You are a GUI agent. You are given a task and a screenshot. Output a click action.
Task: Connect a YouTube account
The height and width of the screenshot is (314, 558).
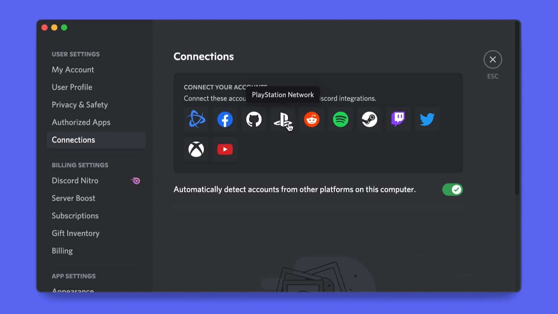click(225, 149)
